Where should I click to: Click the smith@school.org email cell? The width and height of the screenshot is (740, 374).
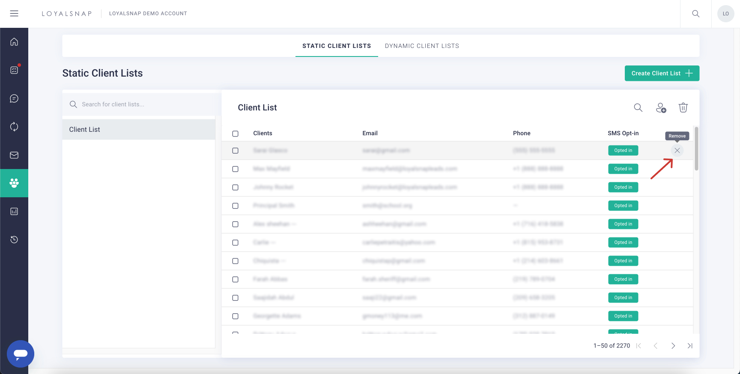[x=387, y=206]
